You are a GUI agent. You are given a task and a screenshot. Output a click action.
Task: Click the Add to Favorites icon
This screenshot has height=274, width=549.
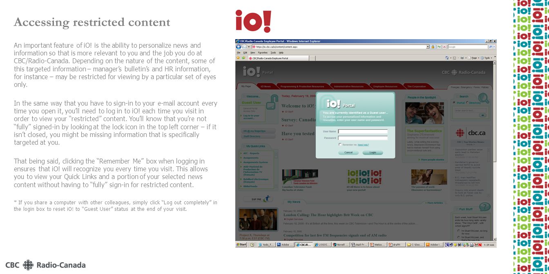pos(243,58)
